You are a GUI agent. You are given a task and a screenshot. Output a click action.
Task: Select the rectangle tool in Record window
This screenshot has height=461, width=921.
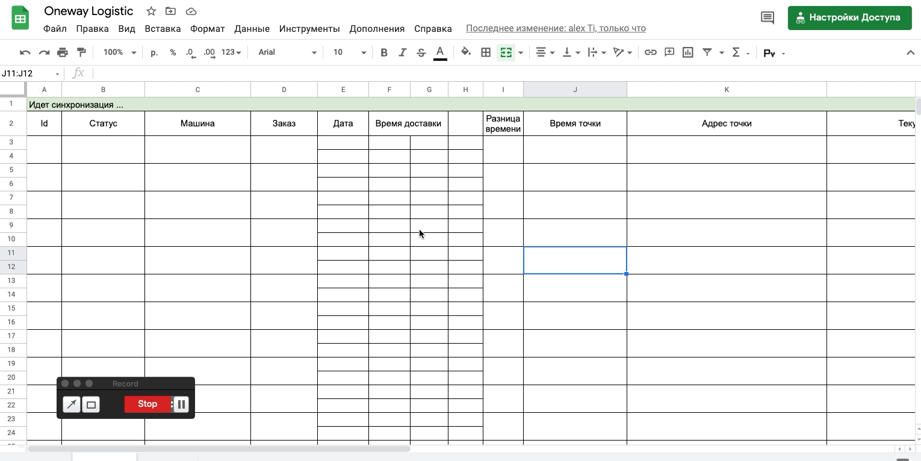[x=91, y=404]
